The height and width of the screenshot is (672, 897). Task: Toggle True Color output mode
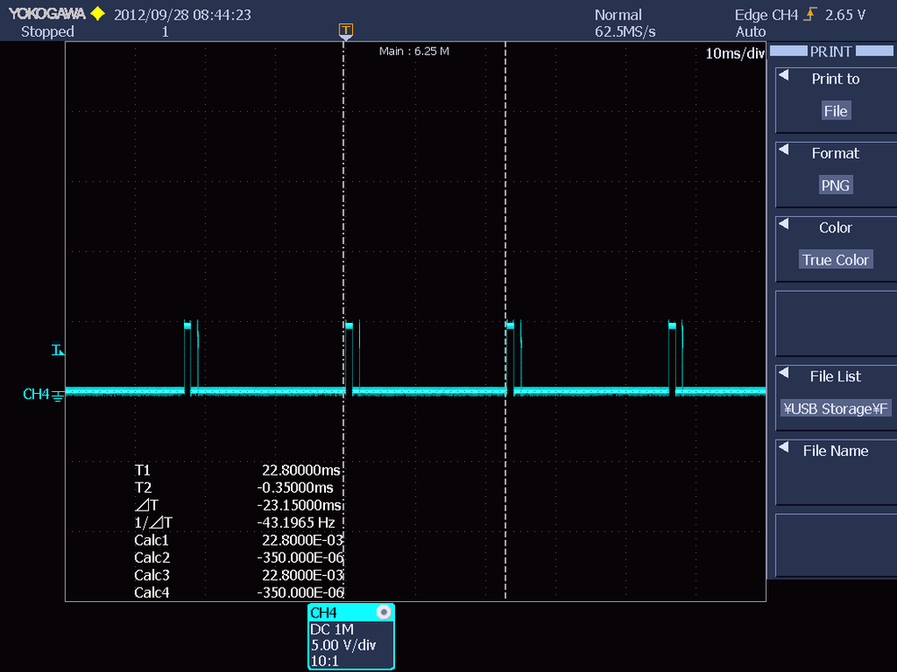click(x=836, y=259)
